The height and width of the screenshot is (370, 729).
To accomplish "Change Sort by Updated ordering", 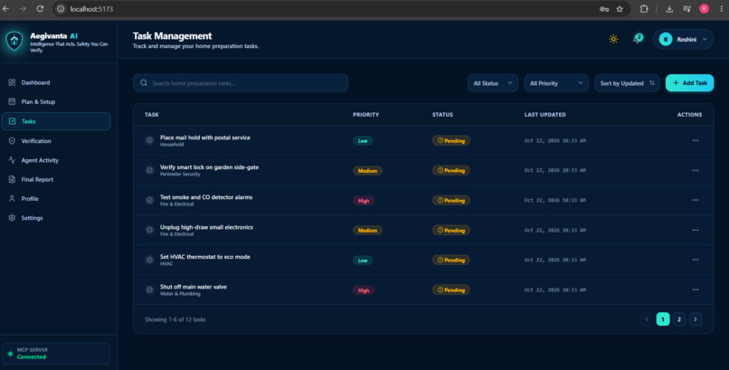I will tap(627, 83).
